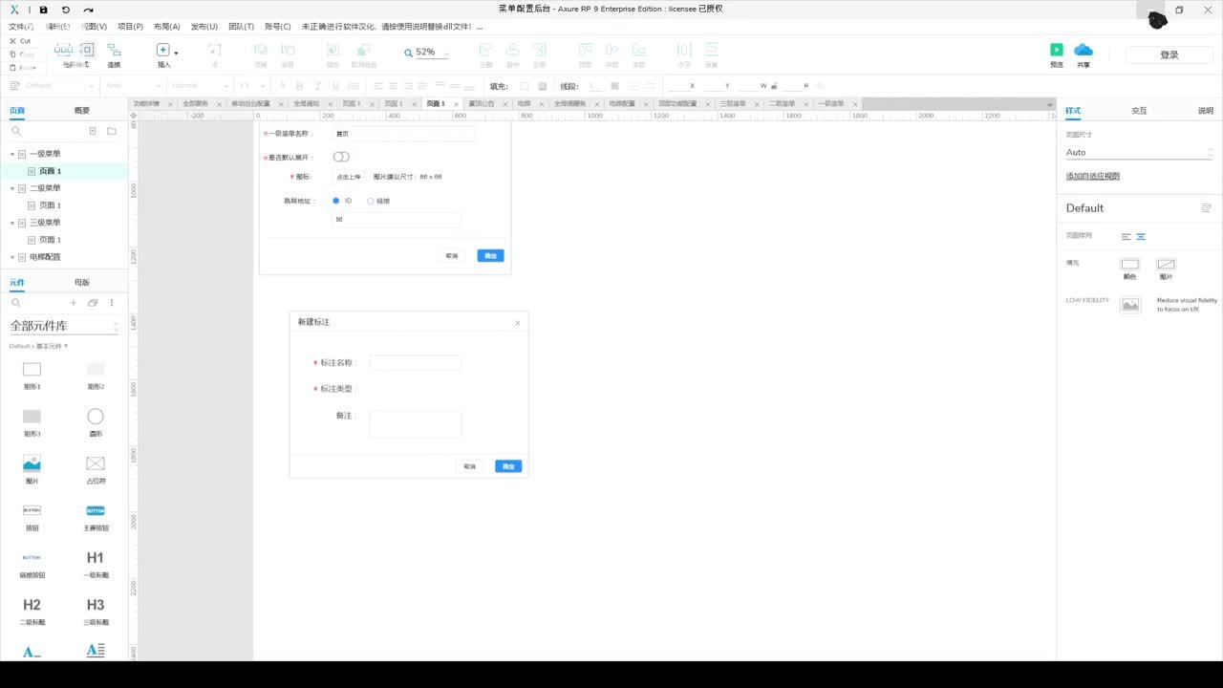This screenshot has width=1223, height=688.
Task: Click the fill 颜色 color swatch in the Style panel
Action: [1130, 264]
